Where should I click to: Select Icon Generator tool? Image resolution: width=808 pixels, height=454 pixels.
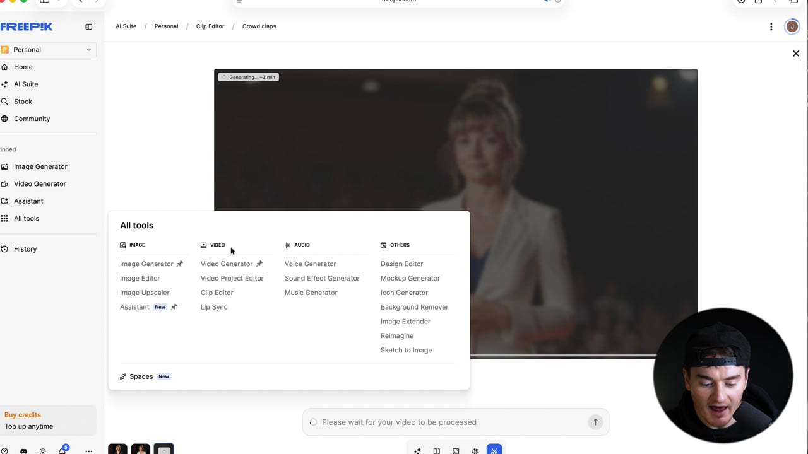click(x=404, y=293)
